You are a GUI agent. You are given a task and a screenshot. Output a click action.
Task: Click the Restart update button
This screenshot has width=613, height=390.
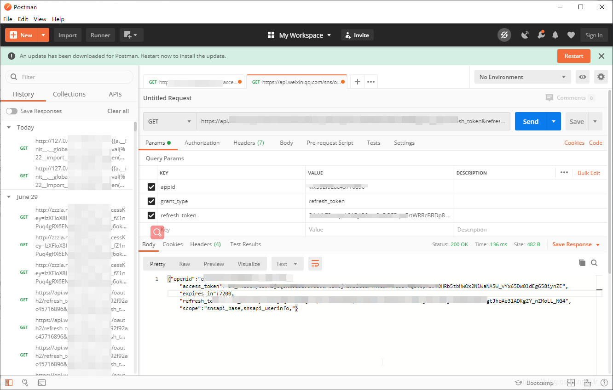point(573,56)
